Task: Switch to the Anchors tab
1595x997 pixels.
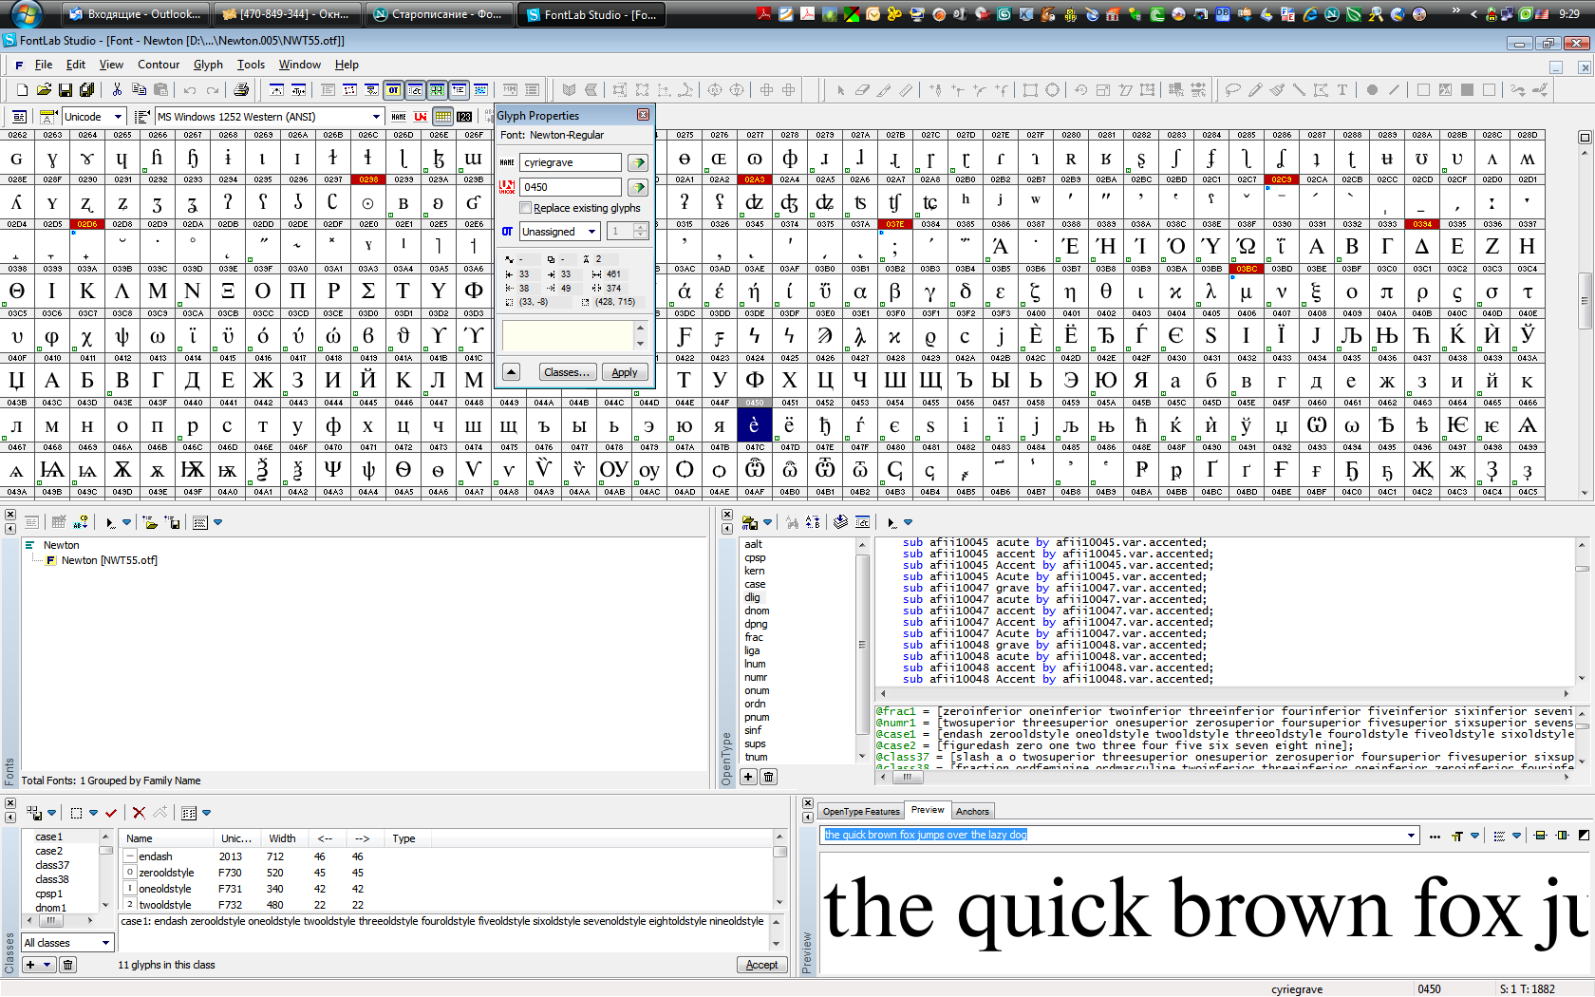Action: pos(972,811)
